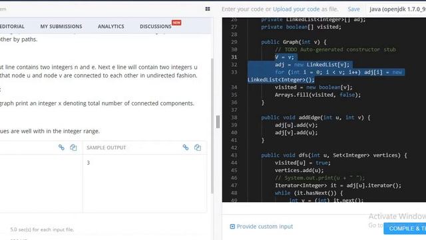This screenshot has width=426, height=240.
Task: Click 'visited = new boolean[v];' line
Action: click(314, 87)
